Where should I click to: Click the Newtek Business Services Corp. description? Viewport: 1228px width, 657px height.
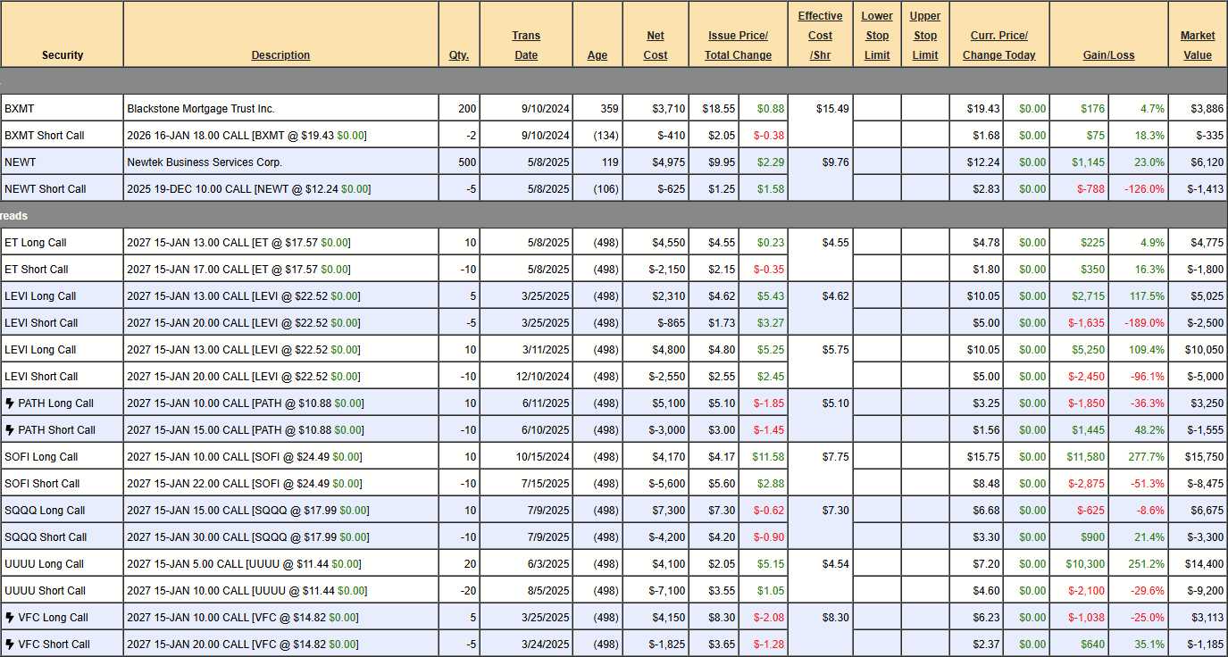205,162
